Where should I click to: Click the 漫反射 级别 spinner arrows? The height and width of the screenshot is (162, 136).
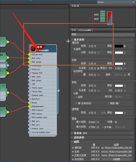click(95, 46)
